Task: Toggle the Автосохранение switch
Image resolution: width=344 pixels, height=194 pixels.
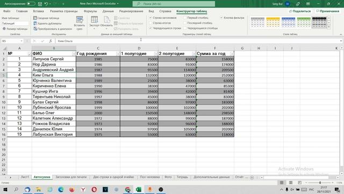Action: coord(31,4)
